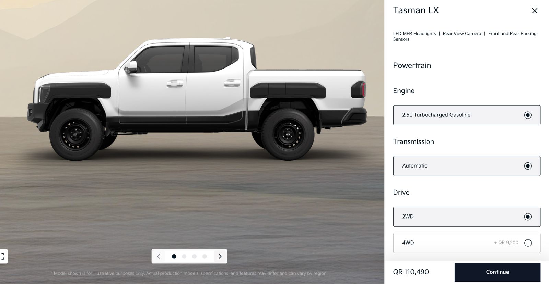Image resolution: width=549 pixels, height=284 pixels.
Task: Choose the 2WD drive radio button
Action: [528, 217]
